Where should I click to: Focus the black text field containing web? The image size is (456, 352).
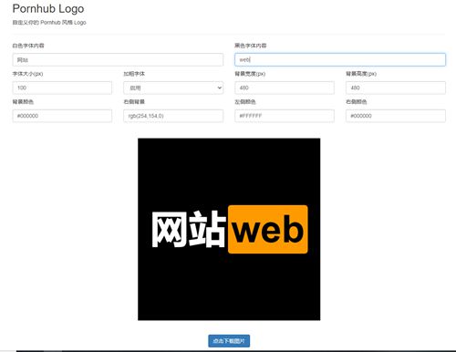[340, 59]
